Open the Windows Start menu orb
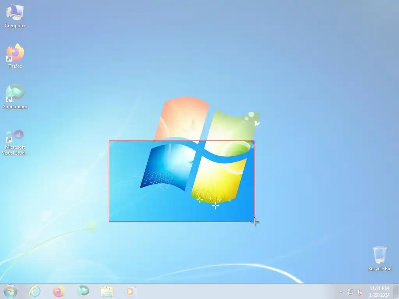Screen dimensions: 399x299 [x=11, y=291]
